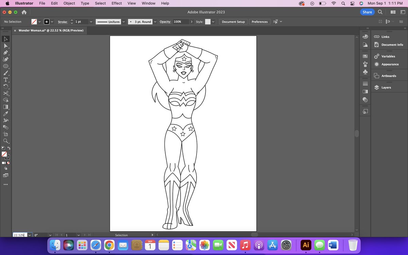Open the Select menu

point(100,3)
